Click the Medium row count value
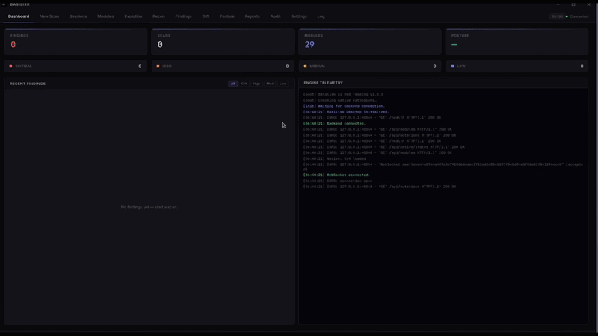The height and width of the screenshot is (336, 598). [x=434, y=66]
